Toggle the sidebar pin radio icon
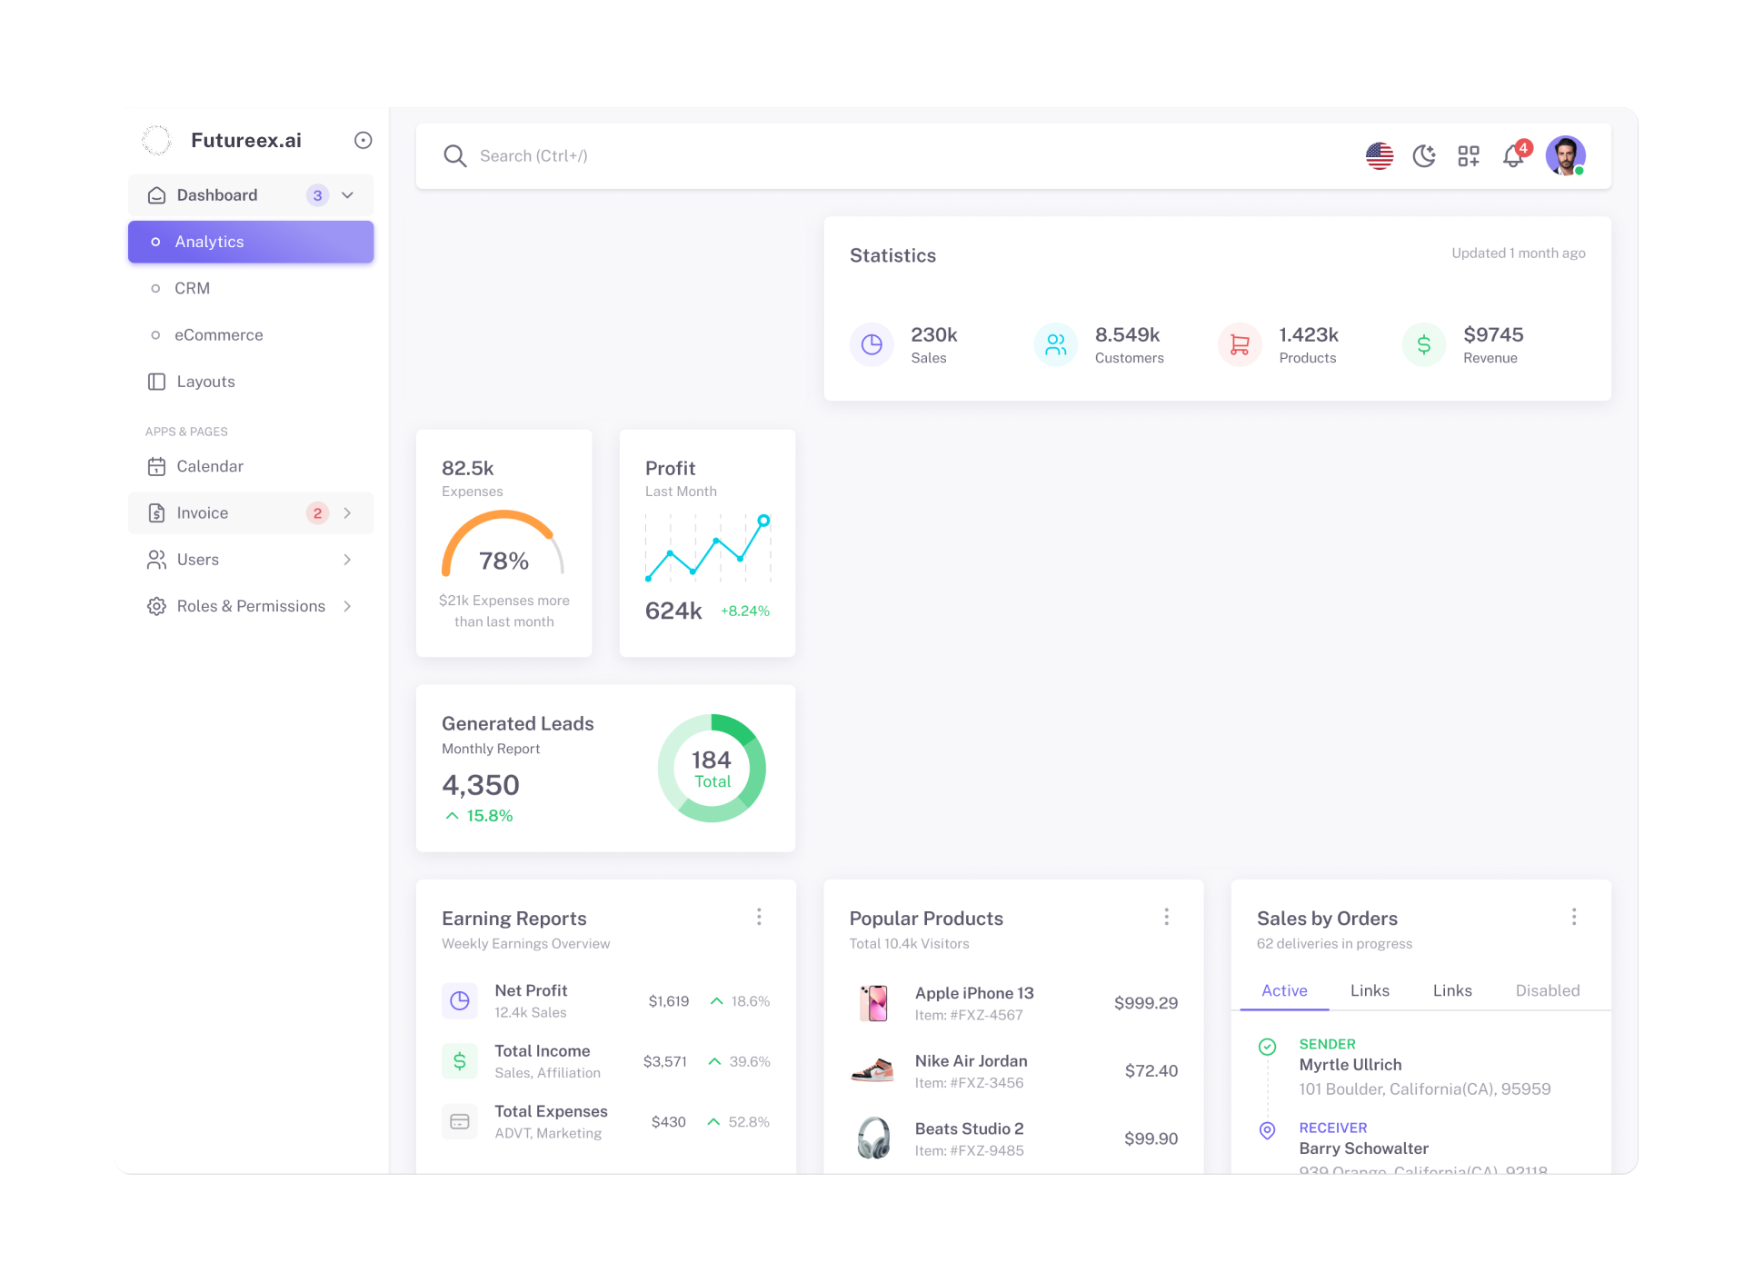1754x1282 pixels. (x=363, y=140)
